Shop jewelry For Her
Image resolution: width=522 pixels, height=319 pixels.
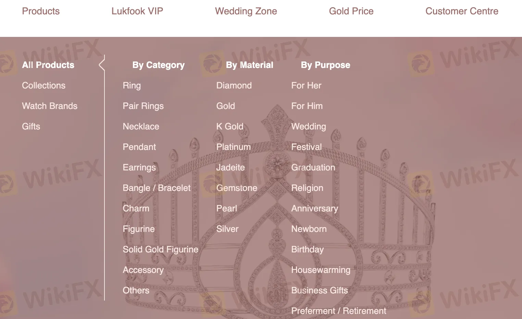[x=306, y=85]
